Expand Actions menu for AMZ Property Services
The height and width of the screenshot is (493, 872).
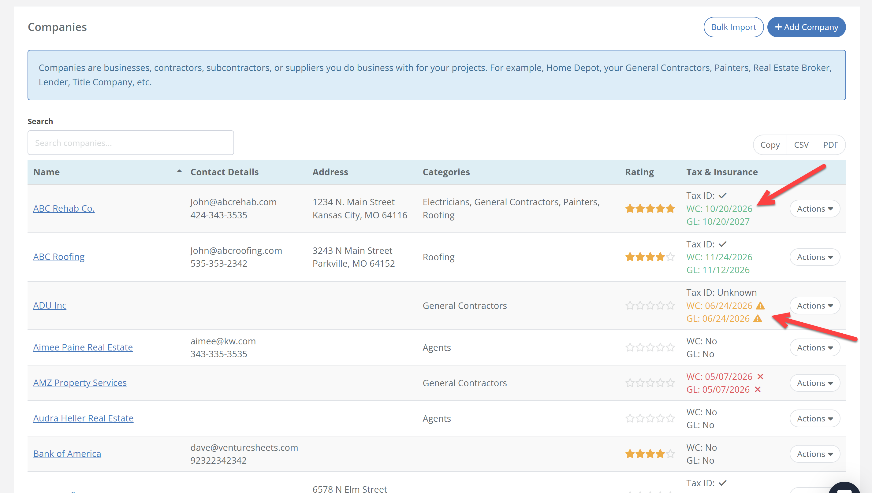(814, 383)
